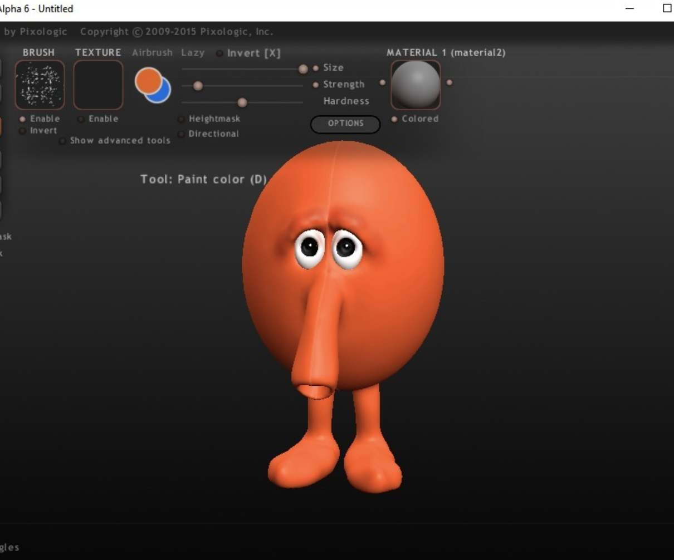Image resolution: width=674 pixels, height=560 pixels.
Task: Click the dot left of the material sphere
Action: click(x=383, y=82)
